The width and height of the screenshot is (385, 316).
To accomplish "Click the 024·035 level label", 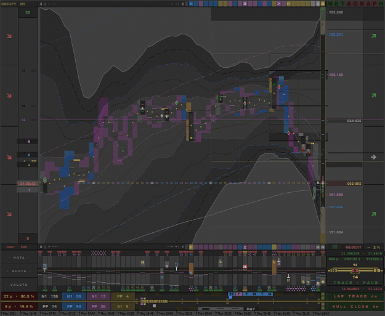I will click(354, 121).
